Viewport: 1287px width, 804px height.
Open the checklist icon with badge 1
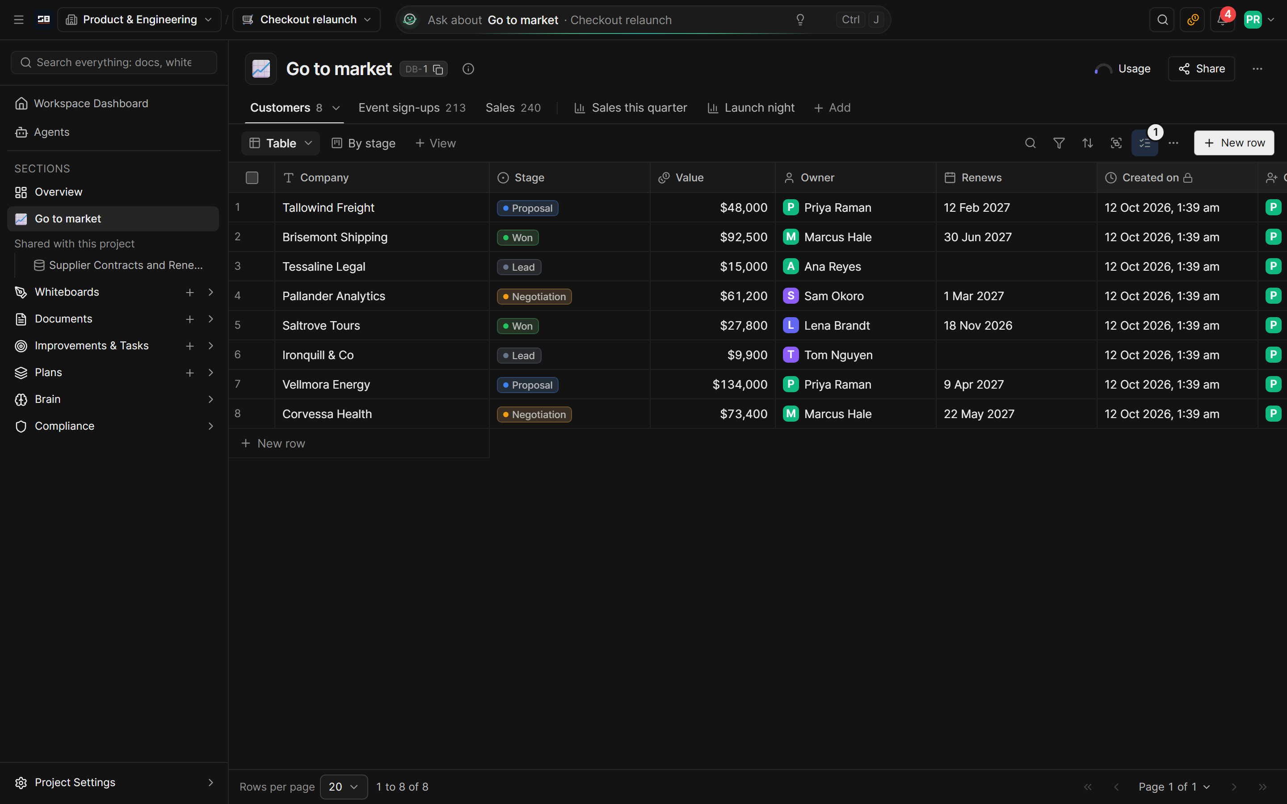click(x=1144, y=143)
